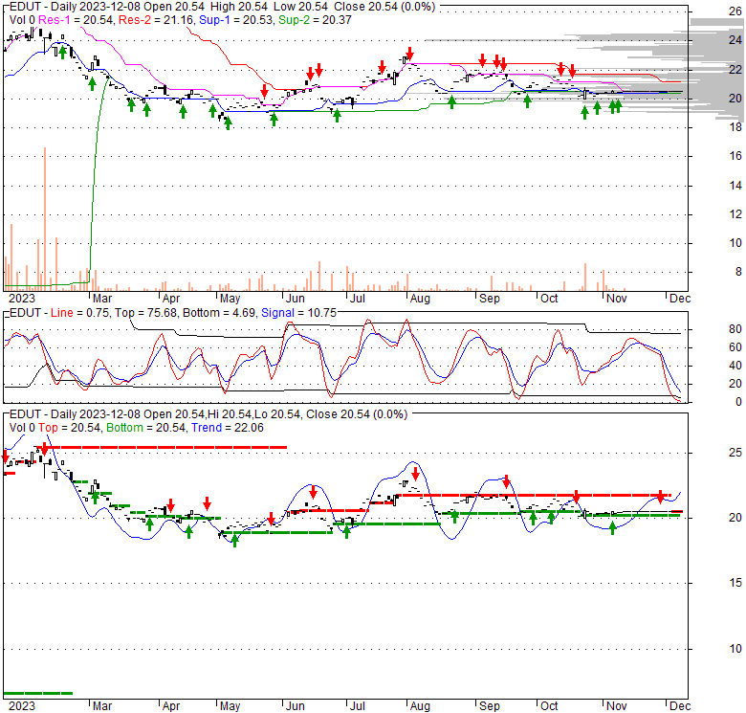Click the 0 oscillator axis label
Screen dimensions: 746x713
[738, 402]
